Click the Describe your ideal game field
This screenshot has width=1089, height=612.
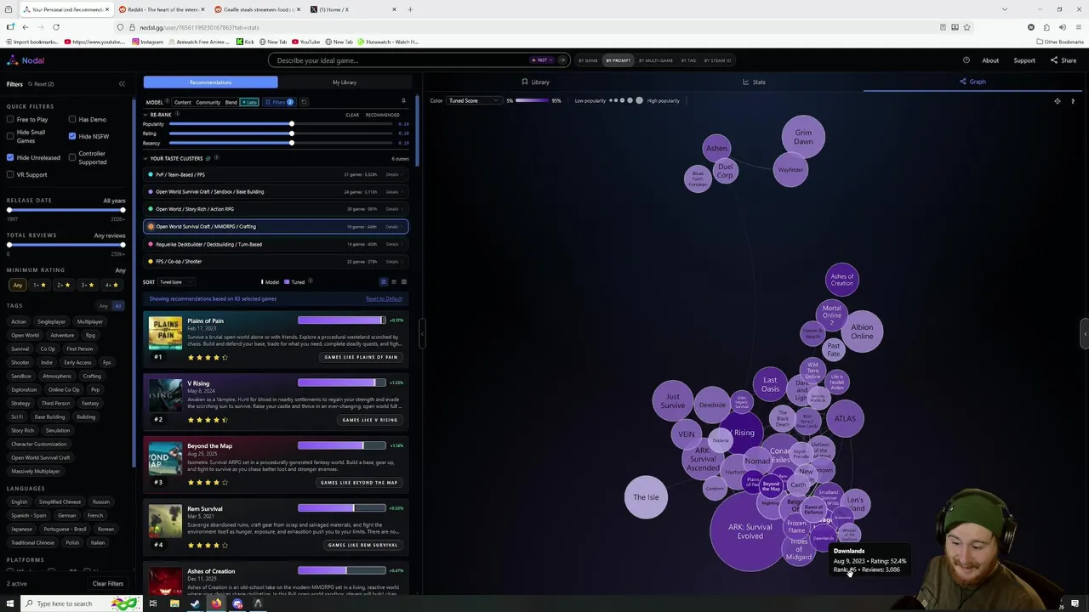coord(400,60)
